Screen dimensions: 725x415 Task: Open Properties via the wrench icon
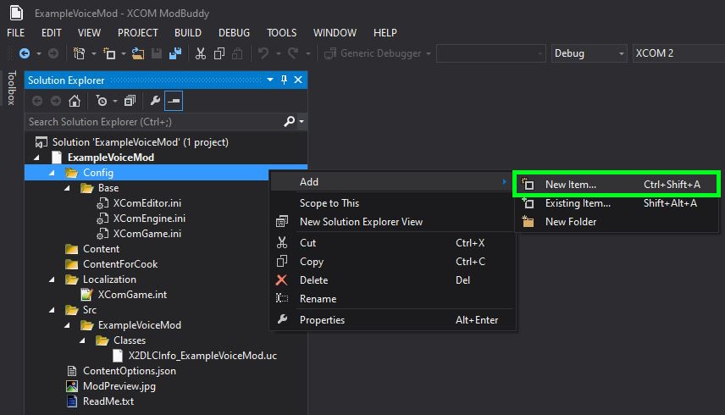tap(155, 101)
